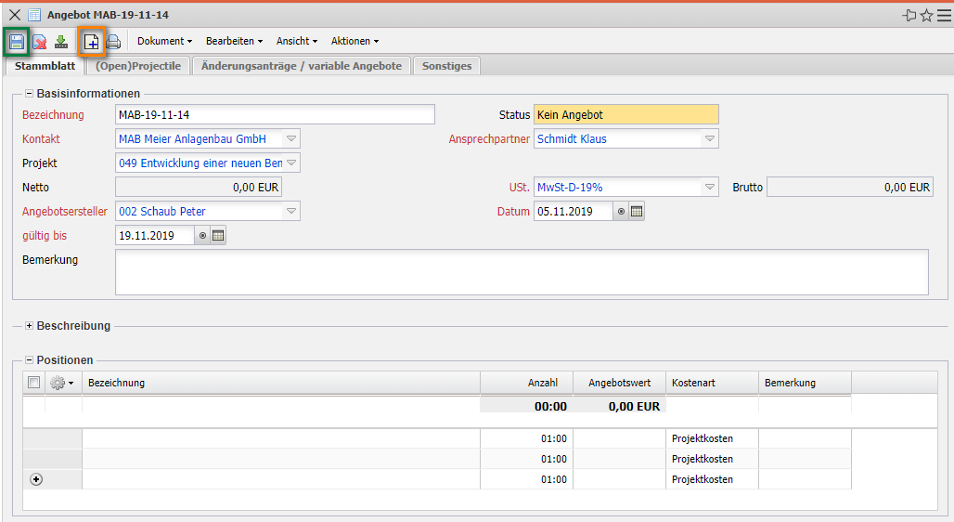Mark as favorite with the star icon
This screenshot has width=954, height=522.
tap(926, 15)
